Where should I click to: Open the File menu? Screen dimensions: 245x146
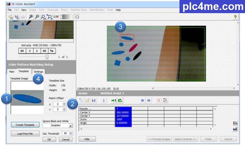[10, 10]
